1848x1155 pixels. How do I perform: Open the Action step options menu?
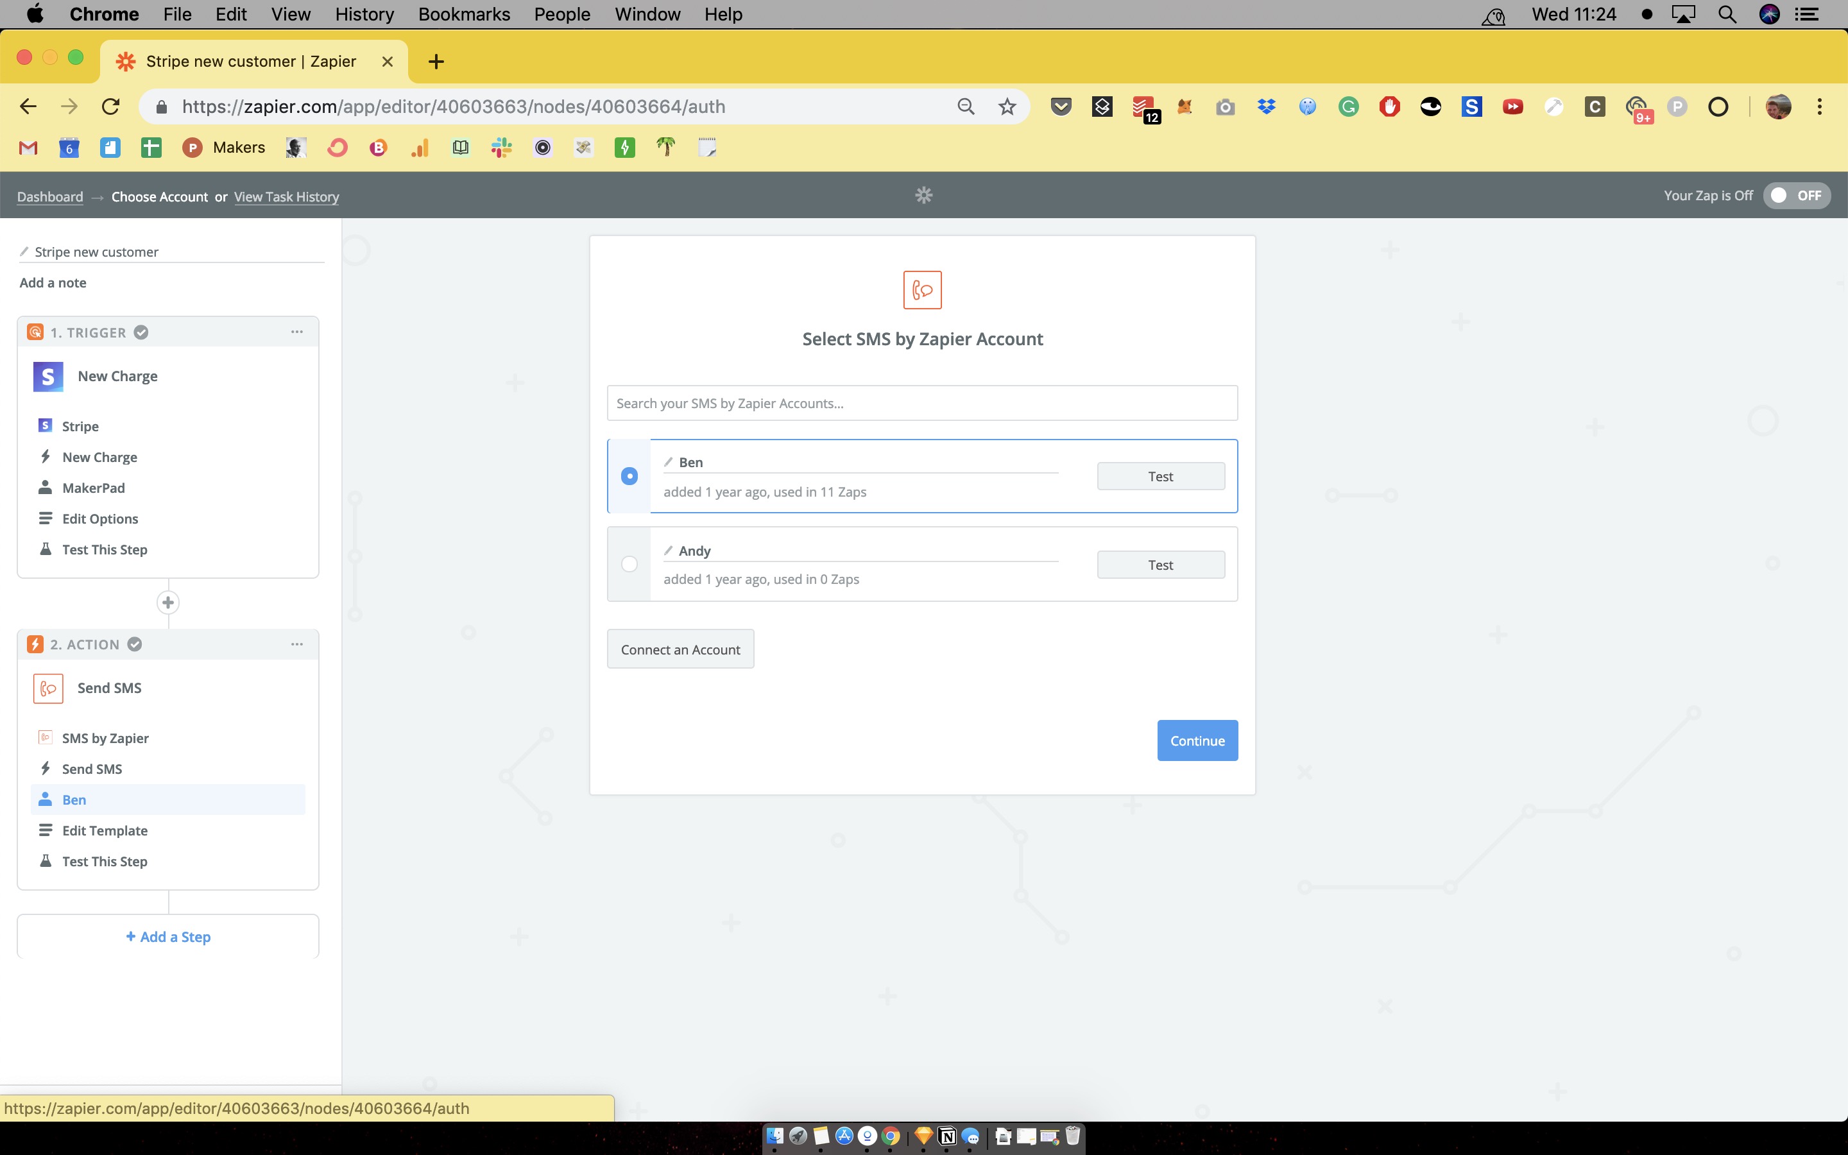297,644
